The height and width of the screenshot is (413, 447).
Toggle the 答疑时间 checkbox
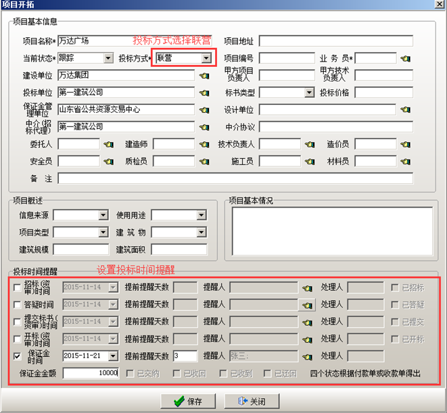17,305
